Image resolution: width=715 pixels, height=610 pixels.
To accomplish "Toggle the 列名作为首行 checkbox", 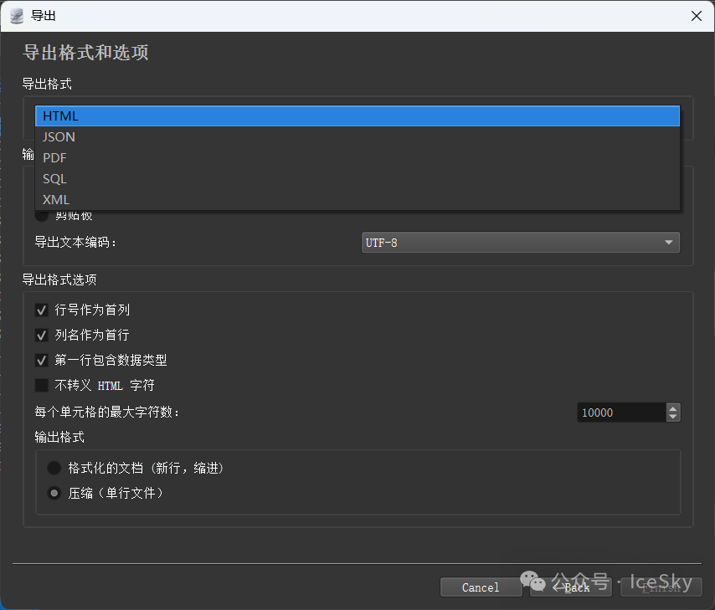I will click(x=42, y=336).
